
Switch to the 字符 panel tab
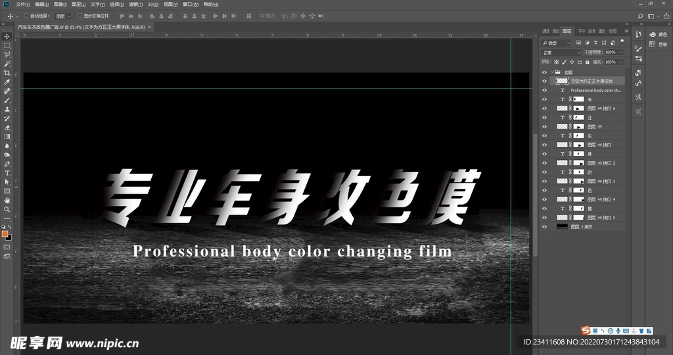point(581,31)
